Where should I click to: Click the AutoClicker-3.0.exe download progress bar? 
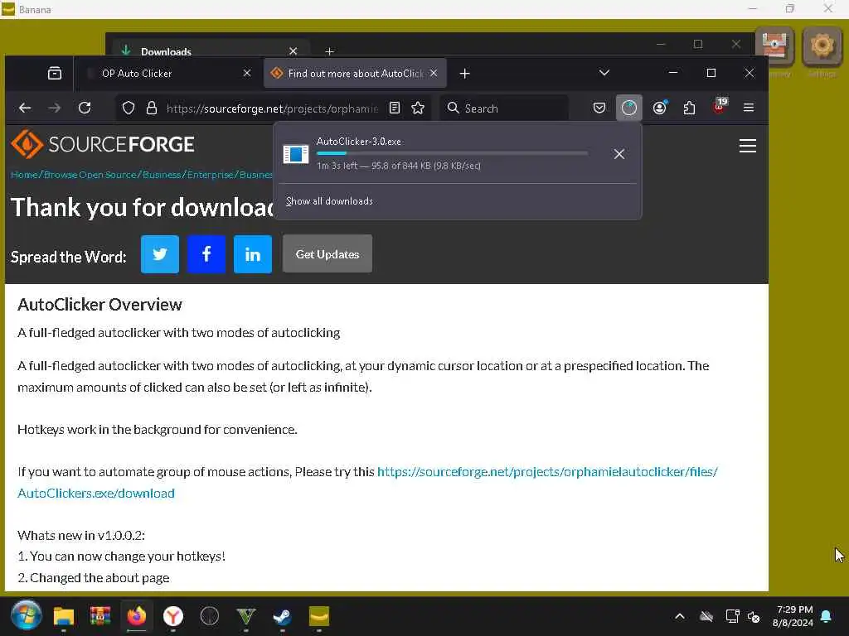452,153
